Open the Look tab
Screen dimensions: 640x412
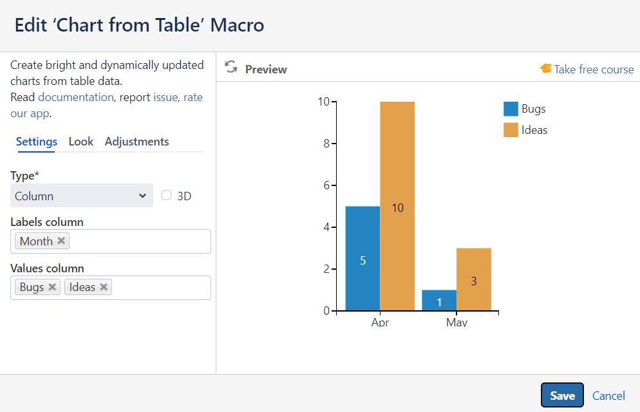coord(81,142)
